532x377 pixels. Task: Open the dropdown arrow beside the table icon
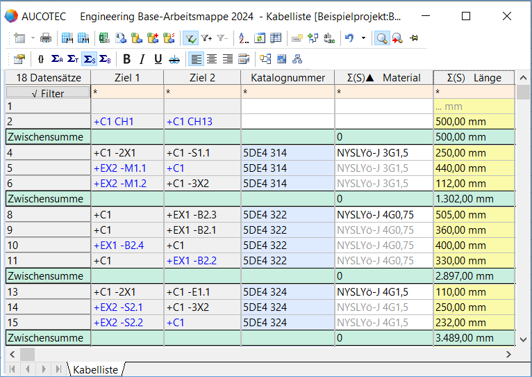(31, 38)
